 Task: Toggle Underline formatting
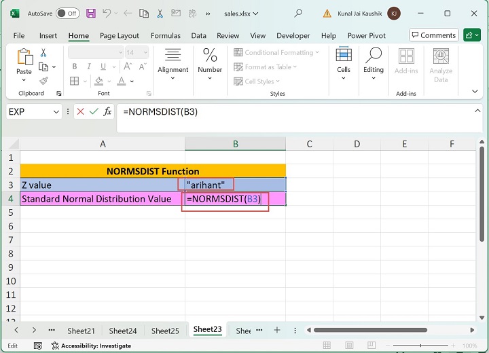pyautogui.click(x=103, y=67)
